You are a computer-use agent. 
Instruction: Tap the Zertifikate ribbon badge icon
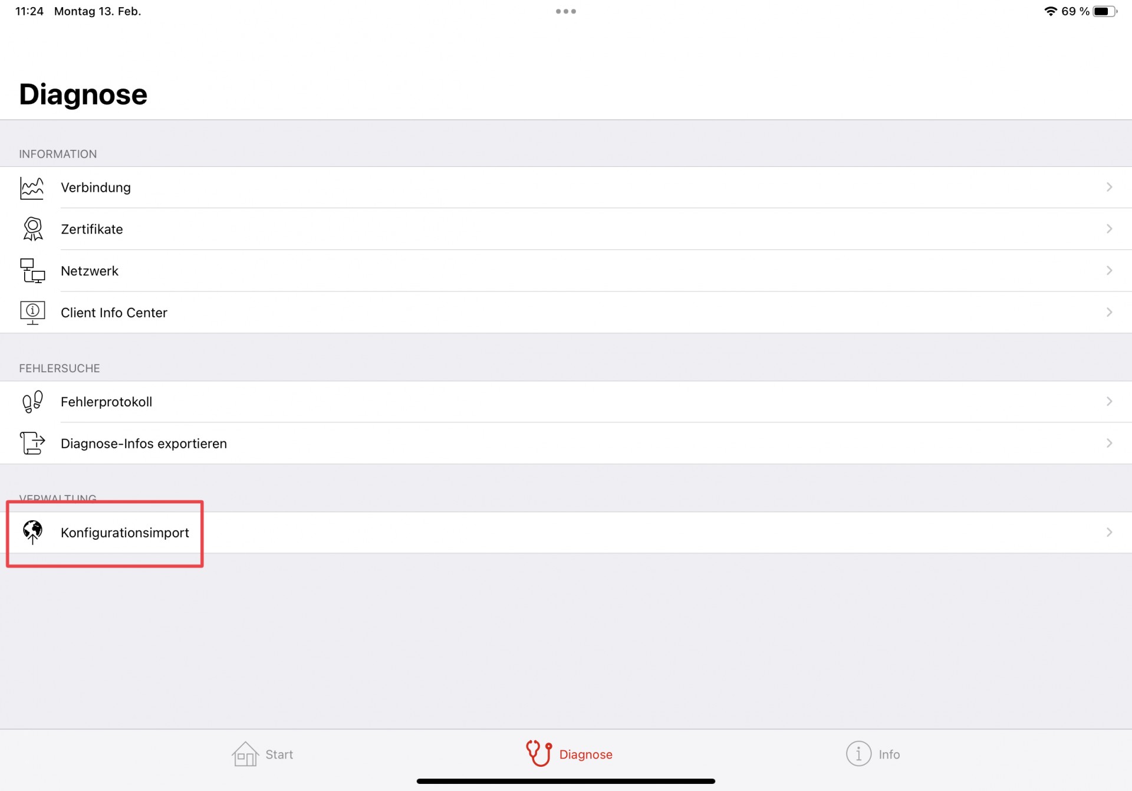[33, 229]
